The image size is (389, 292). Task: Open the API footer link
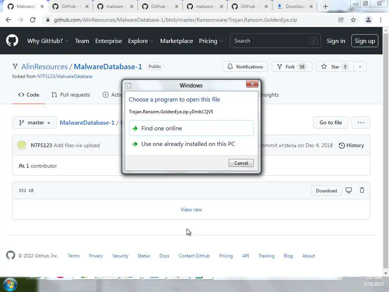[246, 256]
